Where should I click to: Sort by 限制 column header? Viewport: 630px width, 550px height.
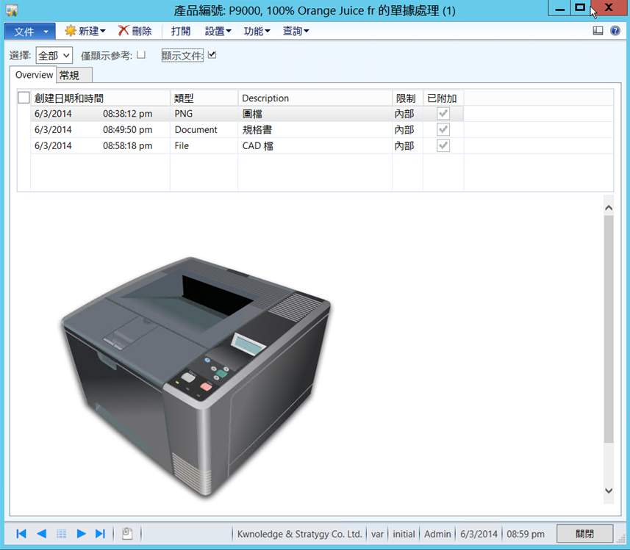pos(407,98)
